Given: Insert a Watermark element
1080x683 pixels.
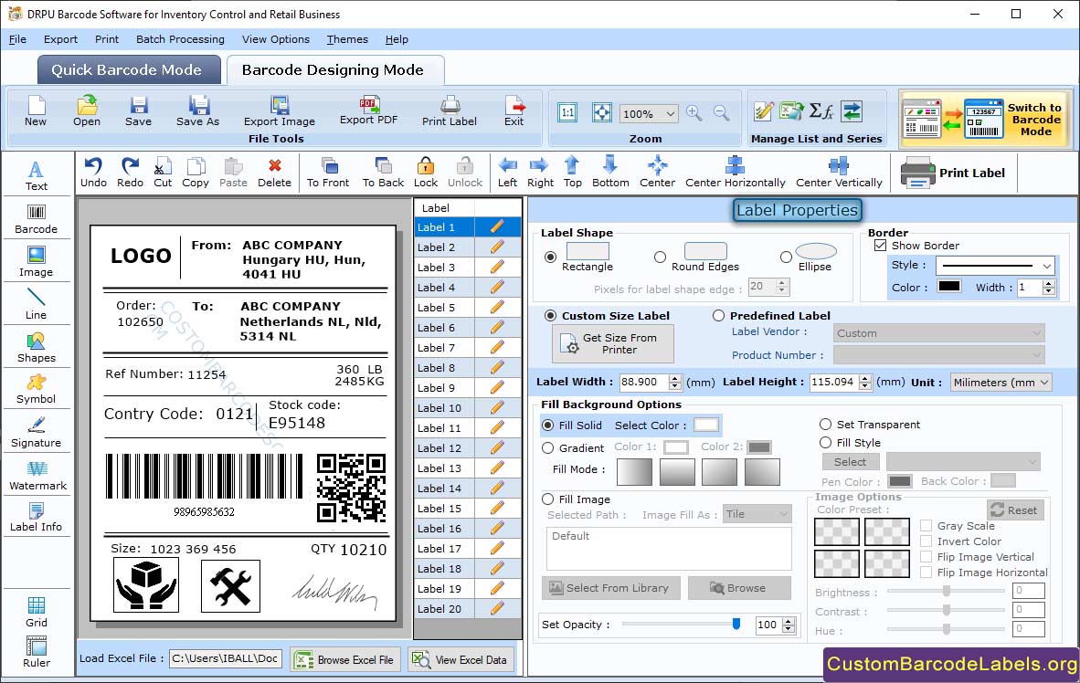Looking at the screenshot, I should [37, 475].
